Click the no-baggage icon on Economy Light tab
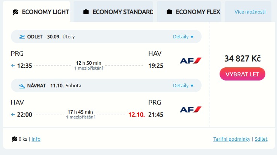277x155 pixels. [15, 12]
